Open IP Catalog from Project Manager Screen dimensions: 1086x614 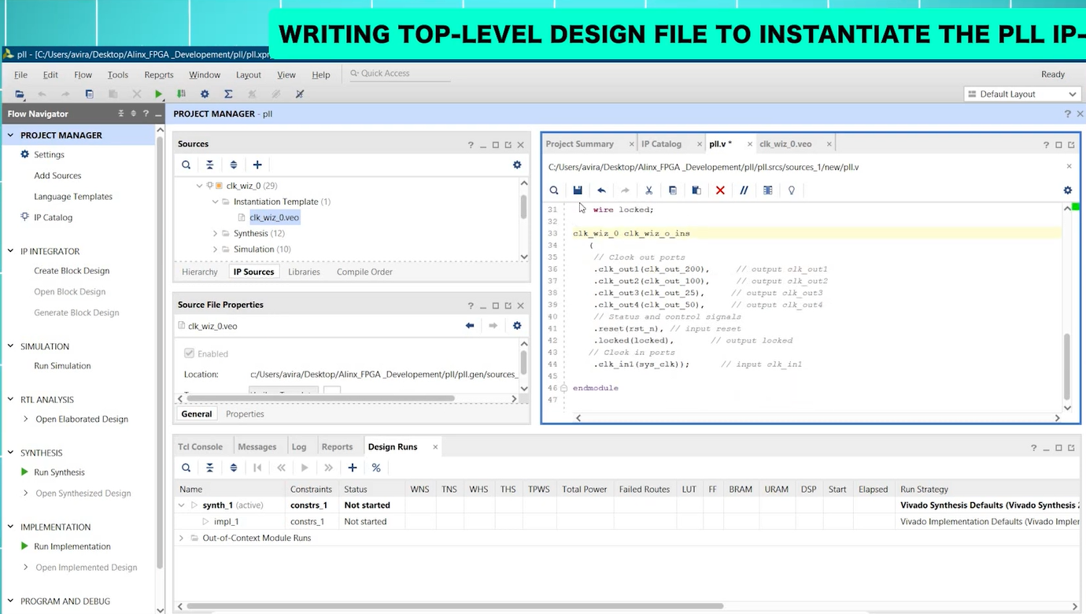[x=53, y=217]
